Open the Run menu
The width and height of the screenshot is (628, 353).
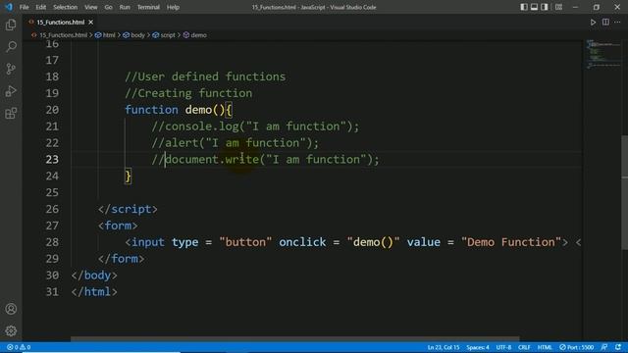click(125, 7)
